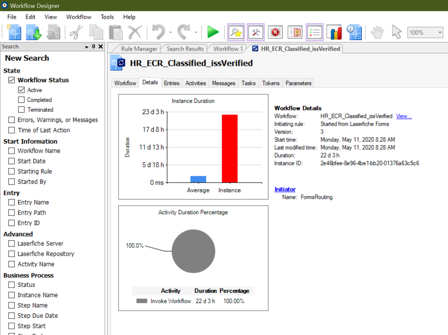This screenshot has height=335, width=448.
Task: Check the Entry Path checkbox
Action: [11, 213]
